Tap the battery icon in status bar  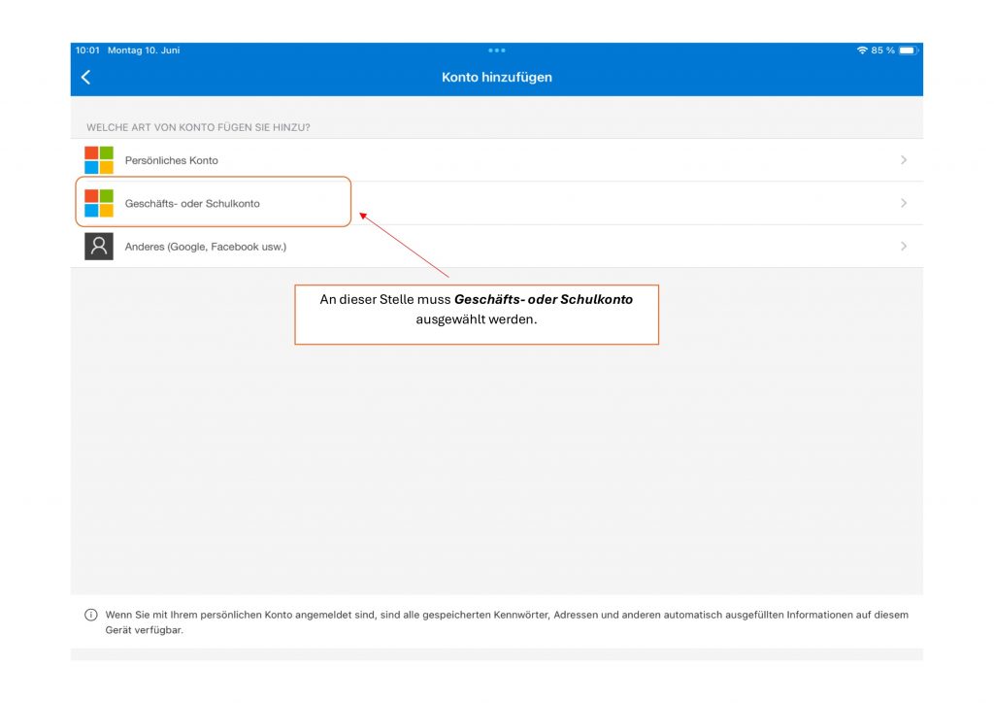908,50
